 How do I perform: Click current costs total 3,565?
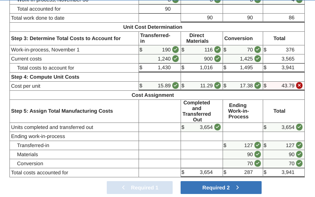pos(288,59)
